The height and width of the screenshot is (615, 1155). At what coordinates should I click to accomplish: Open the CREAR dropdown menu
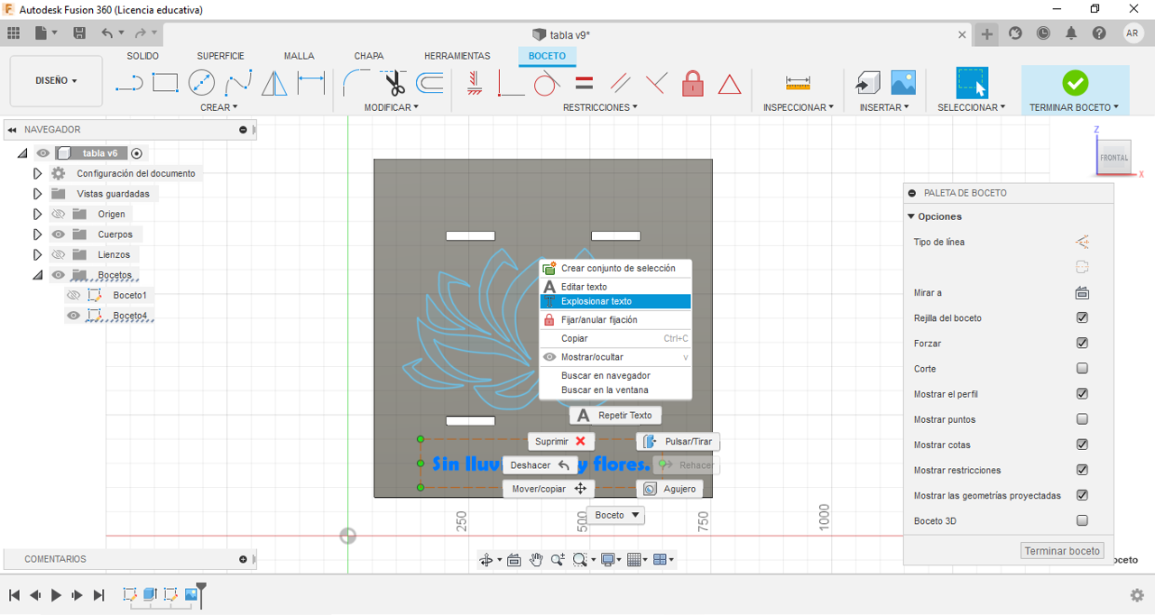[219, 107]
